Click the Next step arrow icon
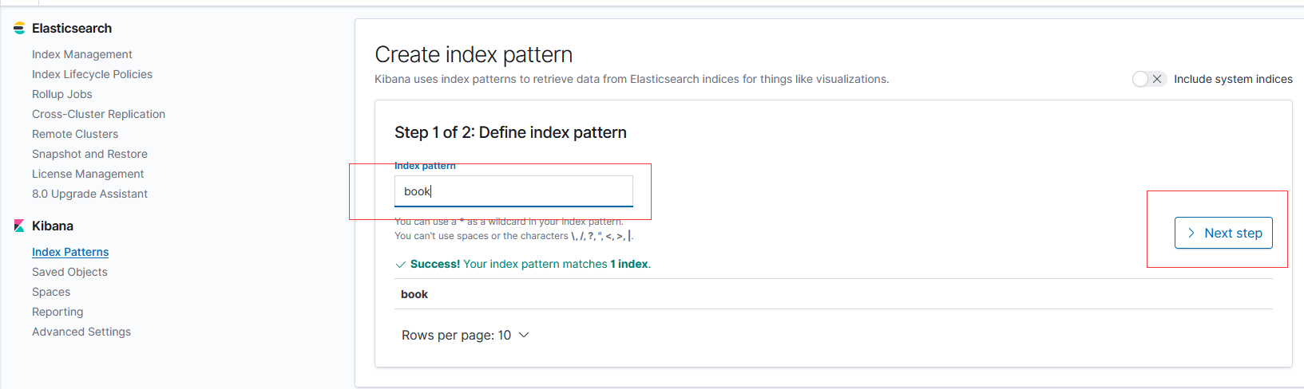The height and width of the screenshot is (389, 1304). point(1191,233)
